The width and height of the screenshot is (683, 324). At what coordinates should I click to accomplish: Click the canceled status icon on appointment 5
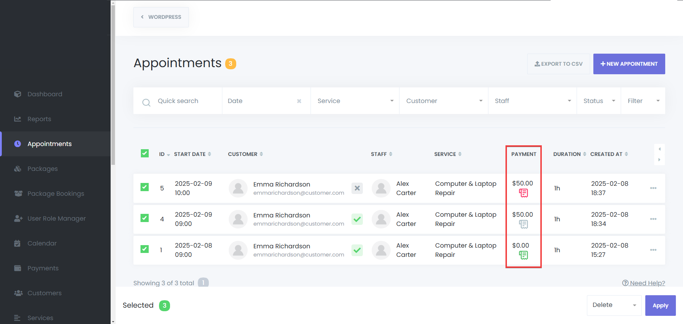pos(357,188)
